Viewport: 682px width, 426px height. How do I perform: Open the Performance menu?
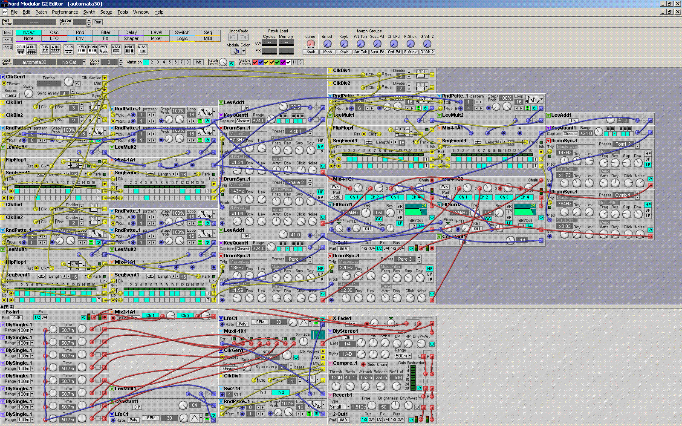pos(65,12)
